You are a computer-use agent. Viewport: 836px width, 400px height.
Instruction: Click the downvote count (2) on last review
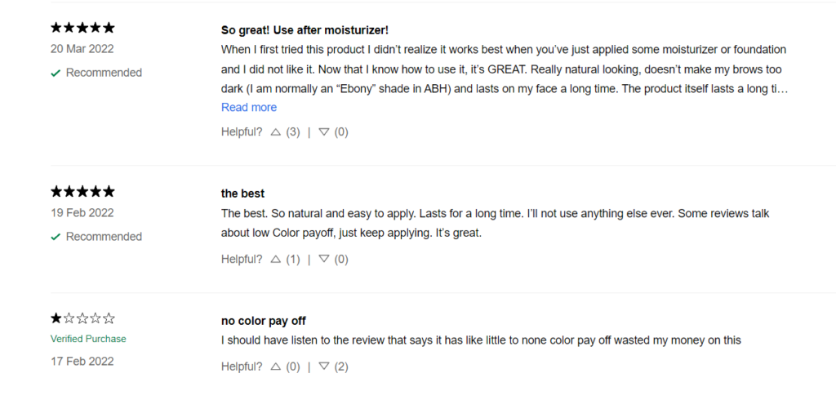341,367
